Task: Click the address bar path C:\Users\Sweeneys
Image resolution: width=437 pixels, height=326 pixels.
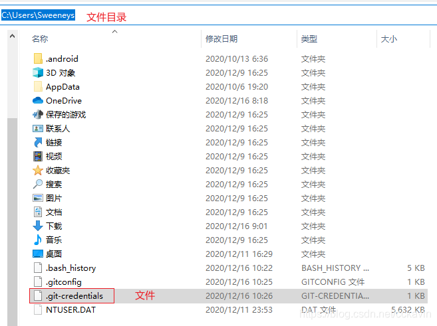Action: (x=38, y=15)
